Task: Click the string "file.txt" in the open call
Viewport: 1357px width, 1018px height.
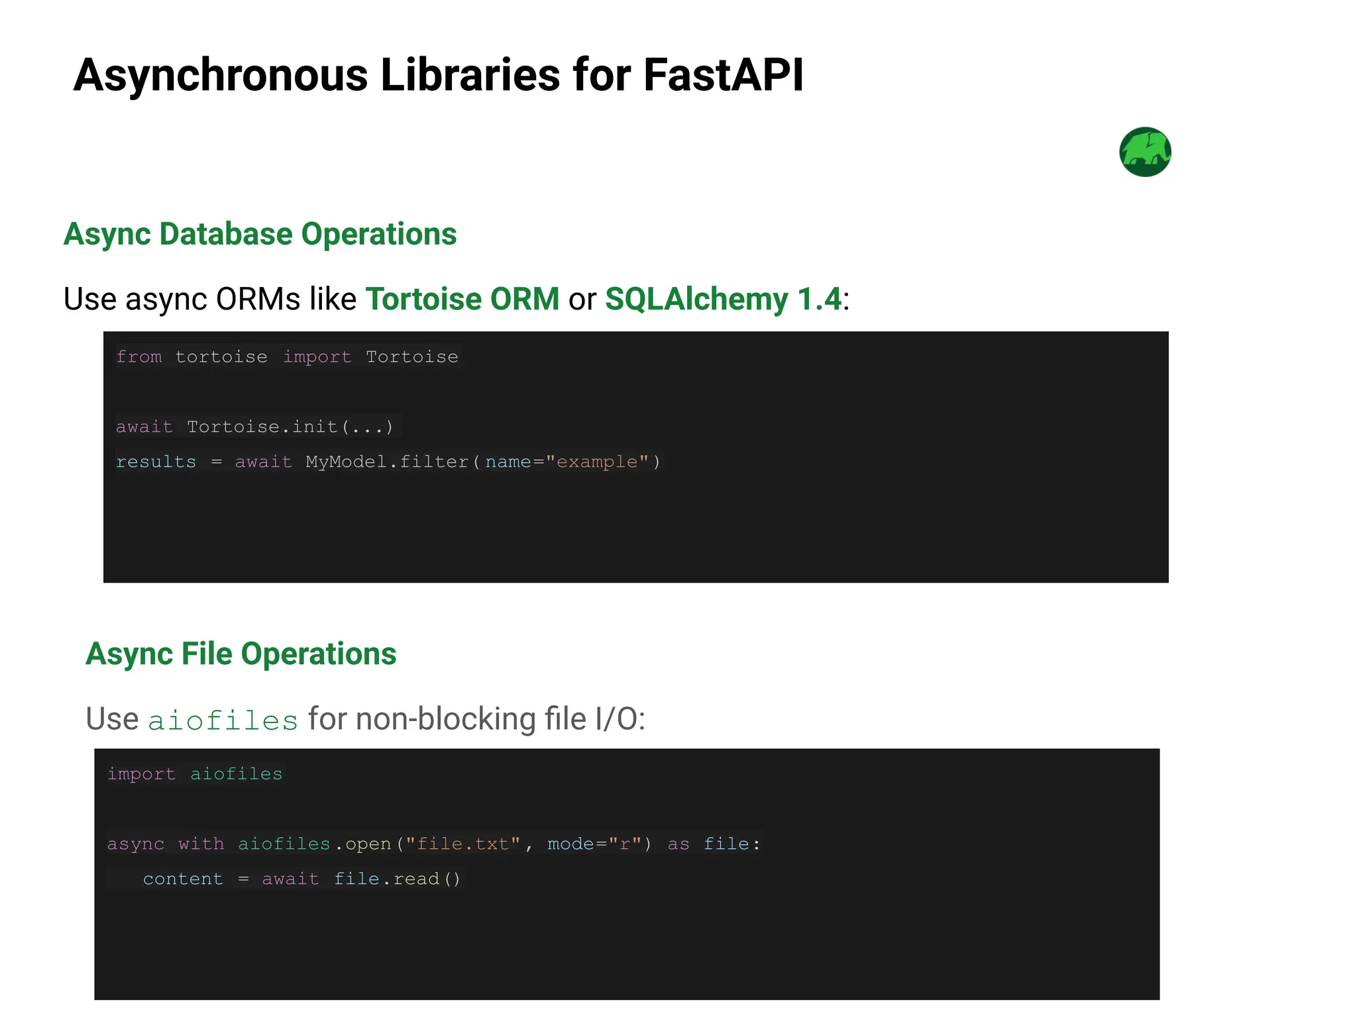Action: point(463,844)
